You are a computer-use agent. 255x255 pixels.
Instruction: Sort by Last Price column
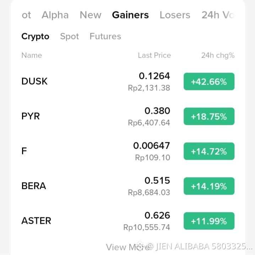click(x=154, y=55)
